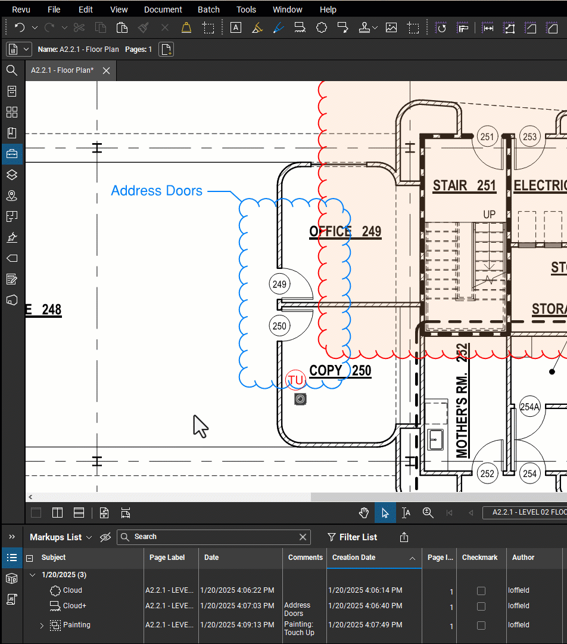Select the Stamp tool icon
Image resolution: width=567 pixels, height=644 pixels.
click(363, 27)
